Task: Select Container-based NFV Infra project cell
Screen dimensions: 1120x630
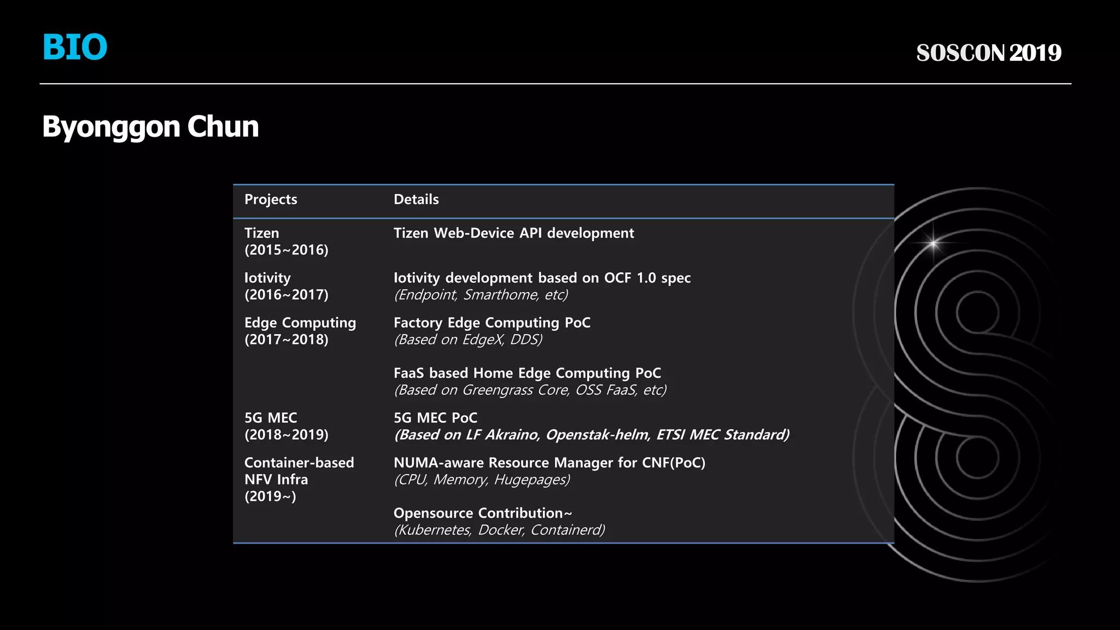Action: [x=299, y=479]
